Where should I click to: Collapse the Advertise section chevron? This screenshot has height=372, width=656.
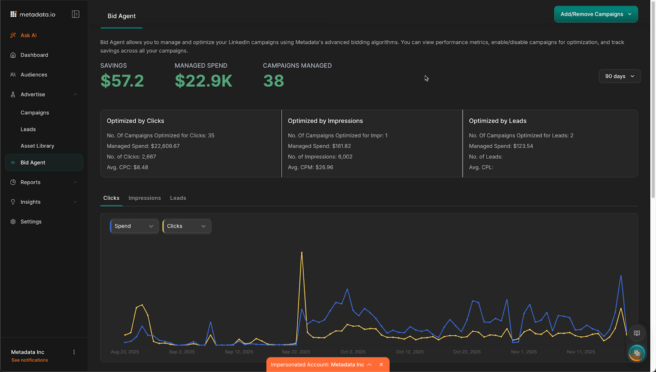75,94
